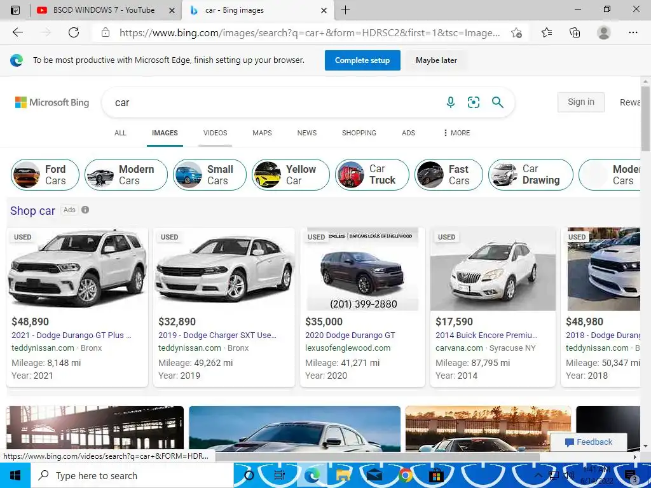Image resolution: width=651 pixels, height=488 pixels.
Task: Open 2020 Dodge Durango GT listing link
Action: (x=350, y=335)
